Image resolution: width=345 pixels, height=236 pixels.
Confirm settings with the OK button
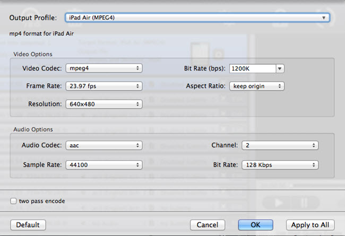255,225
